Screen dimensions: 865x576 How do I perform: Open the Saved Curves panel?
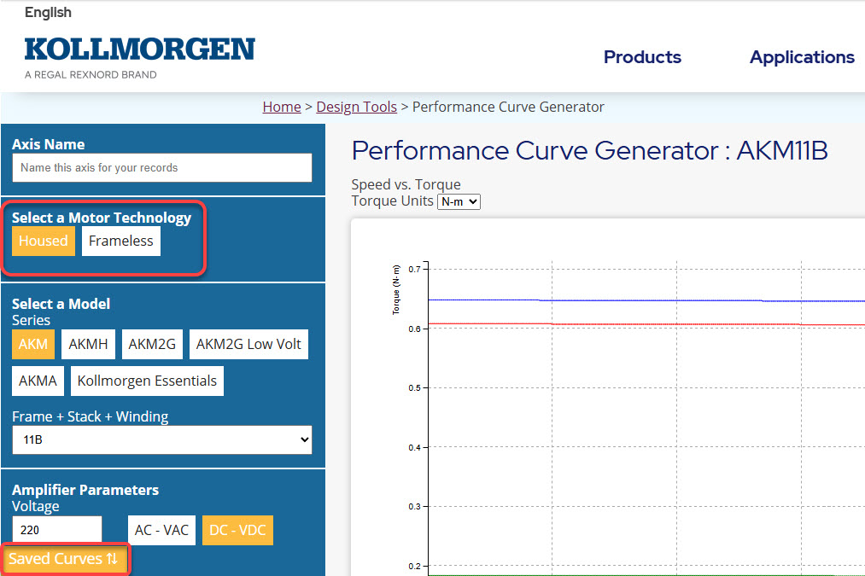pyautogui.click(x=64, y=559)
